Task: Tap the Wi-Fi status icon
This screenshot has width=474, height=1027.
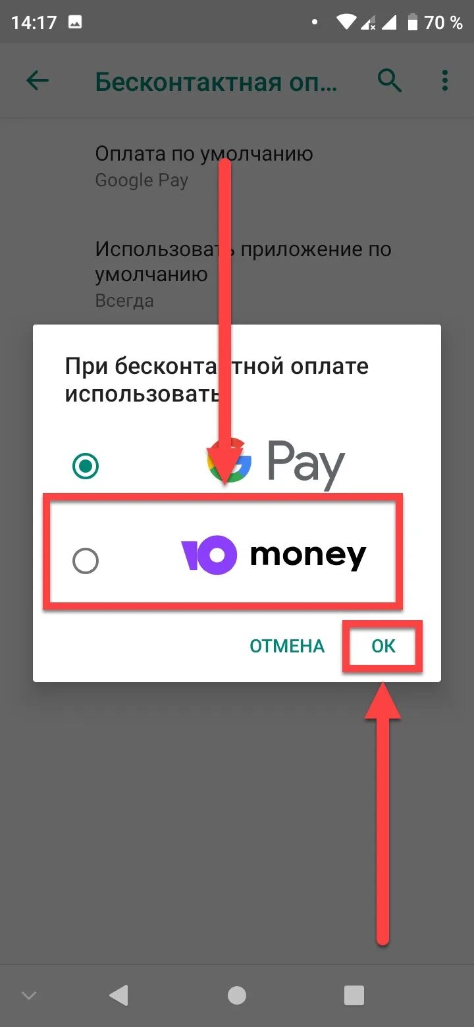Action: pos(347,22)
